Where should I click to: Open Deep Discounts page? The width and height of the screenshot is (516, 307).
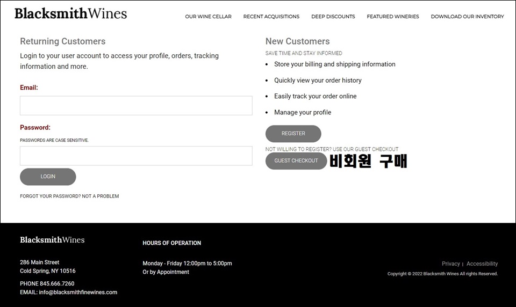pyautogui.click(x=333, y=17)
